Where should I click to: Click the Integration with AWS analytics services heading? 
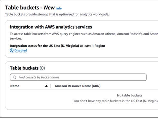(51, 27)
